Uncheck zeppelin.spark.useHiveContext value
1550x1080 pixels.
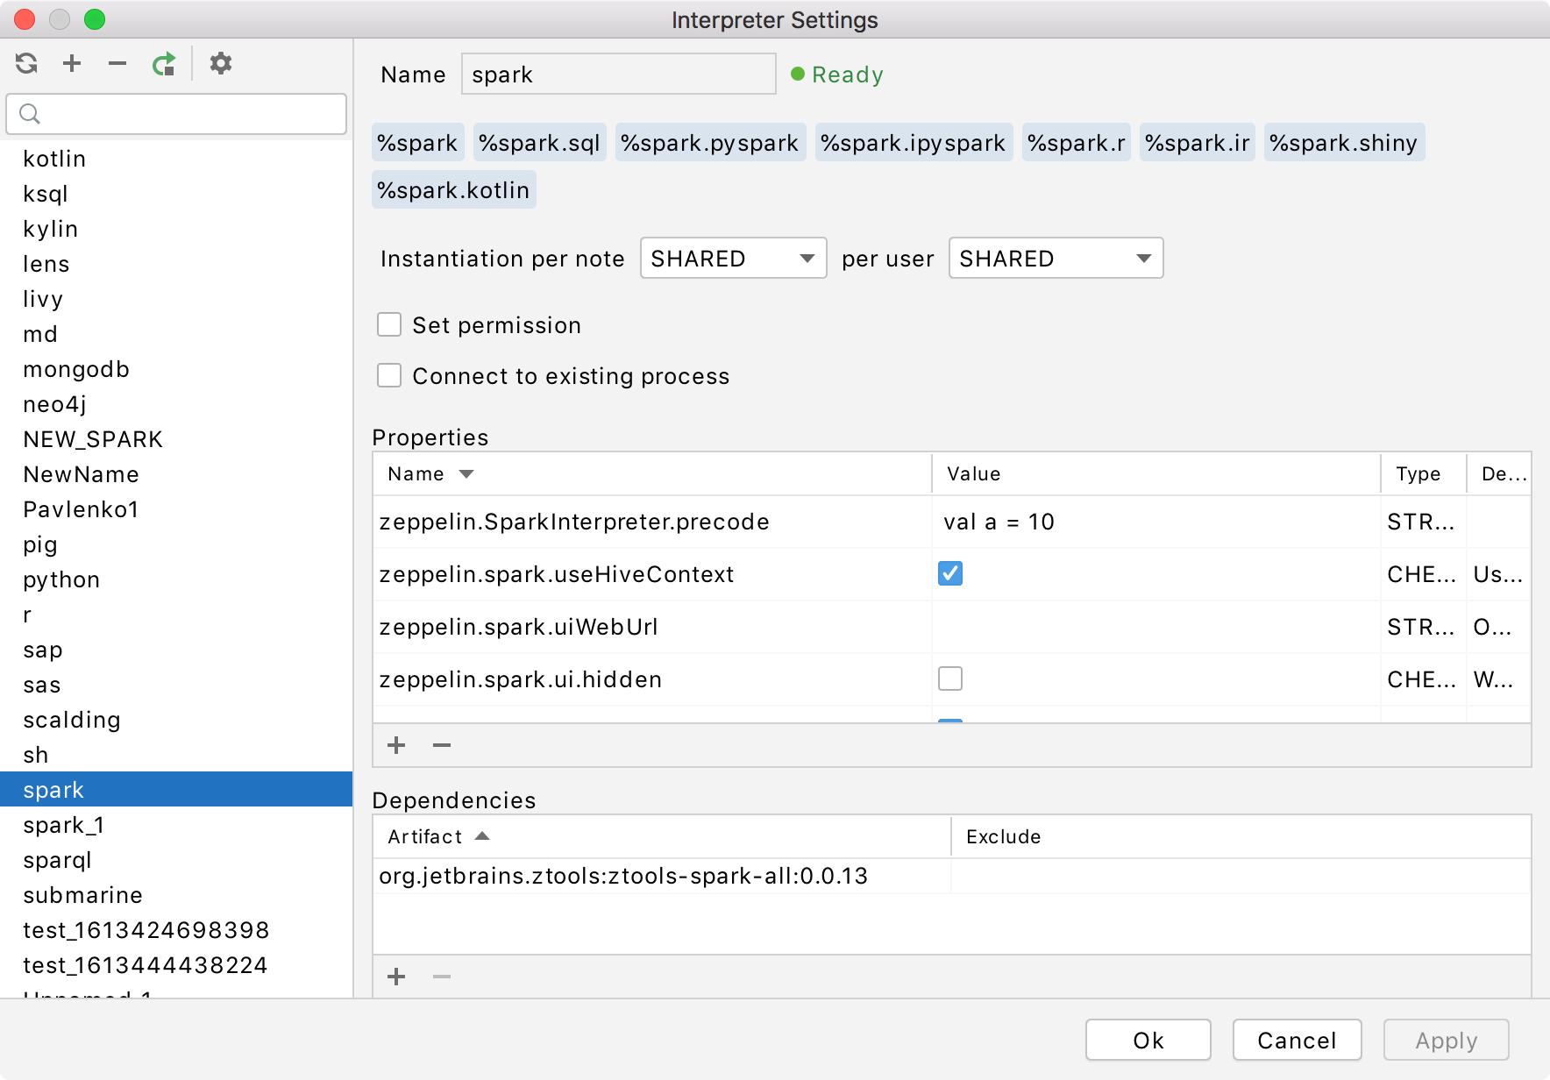click(949, 573)
